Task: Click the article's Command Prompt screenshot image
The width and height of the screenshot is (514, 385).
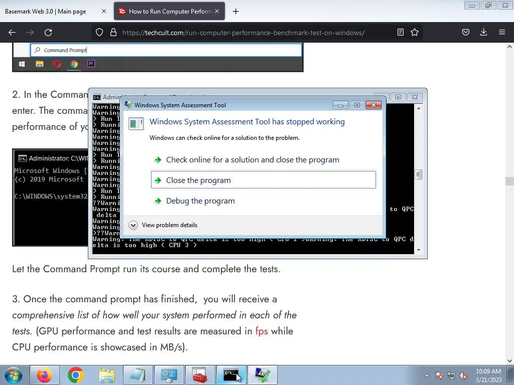Action: tap(50, 198)
